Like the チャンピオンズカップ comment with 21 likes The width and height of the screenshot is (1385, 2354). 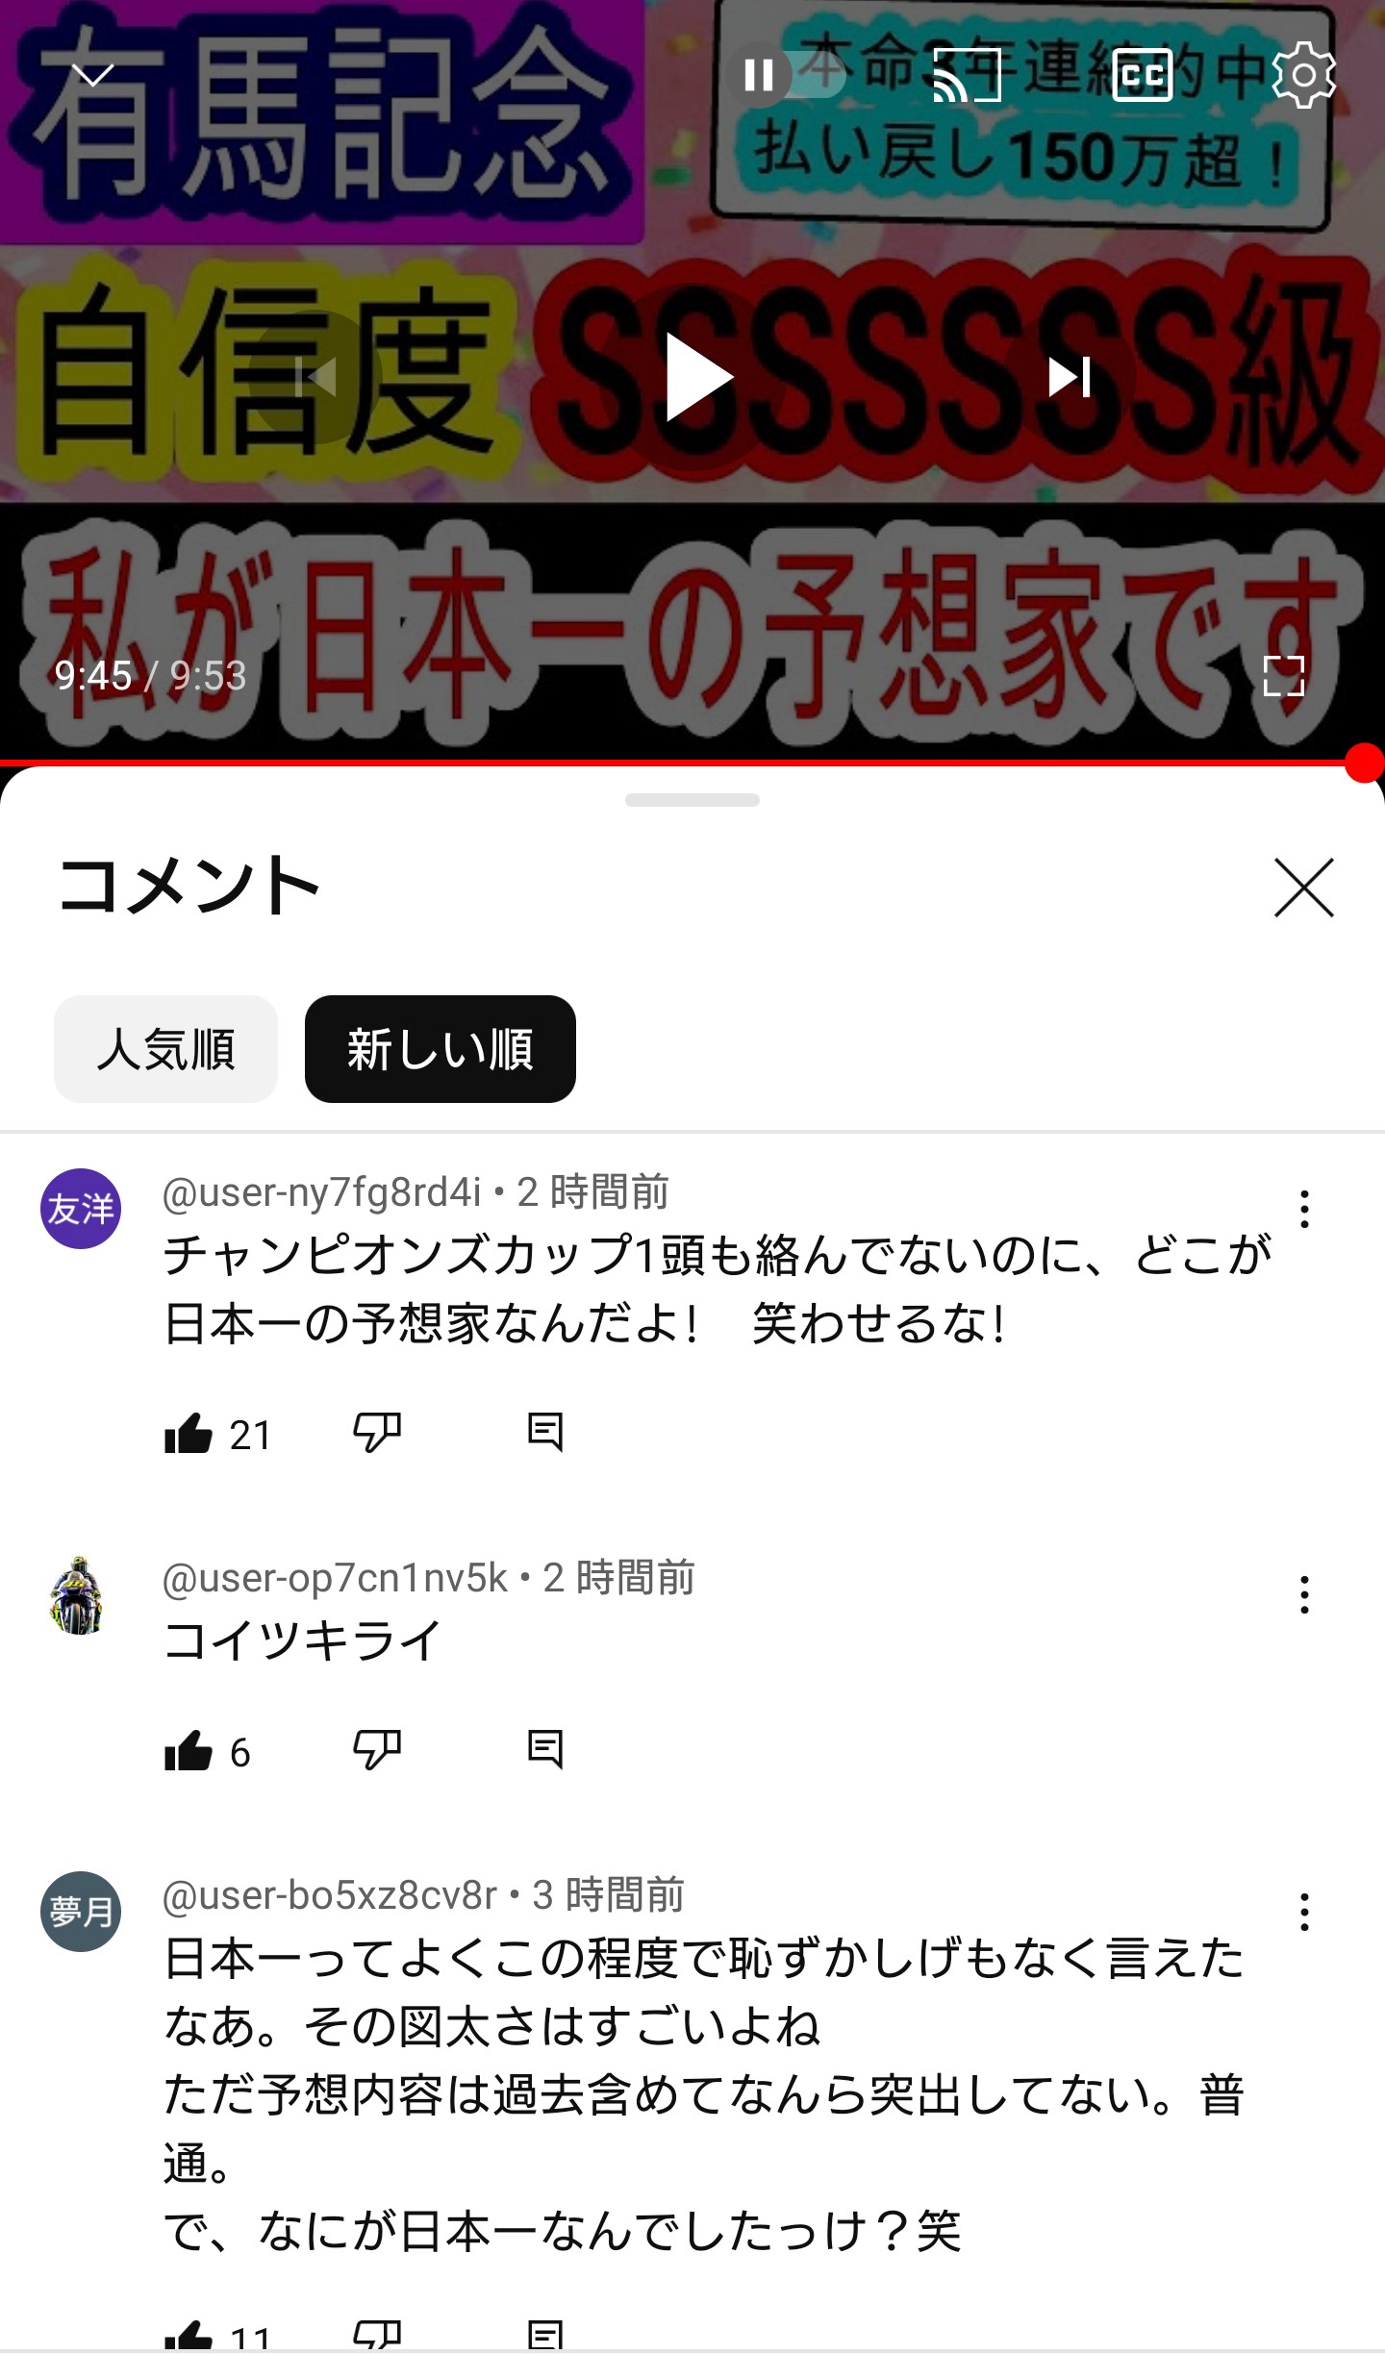pos(189,1433)
